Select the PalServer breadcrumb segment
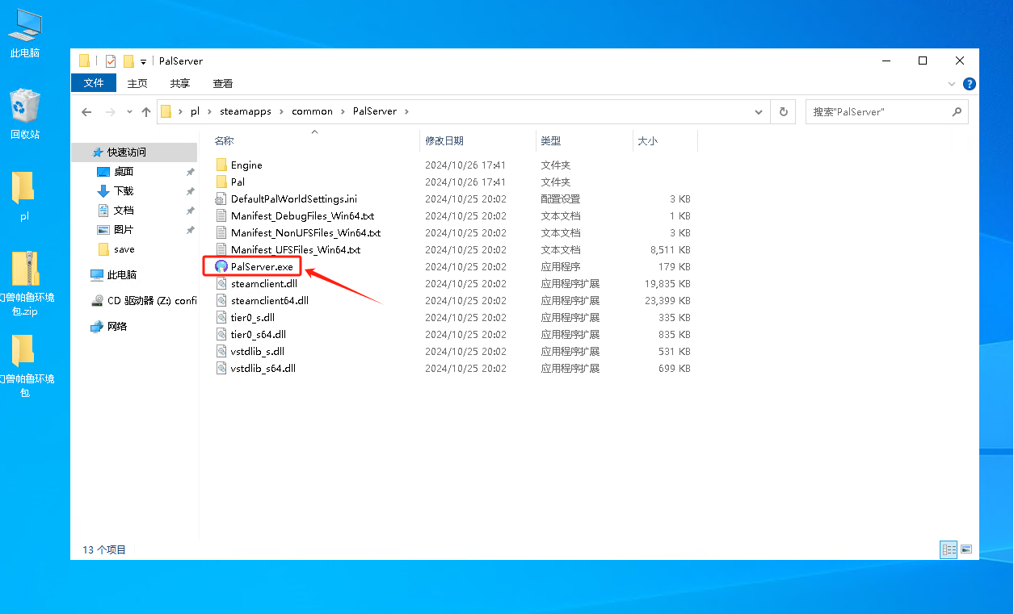The width and height of the screenshot is (1014, 614). [375, 111]
